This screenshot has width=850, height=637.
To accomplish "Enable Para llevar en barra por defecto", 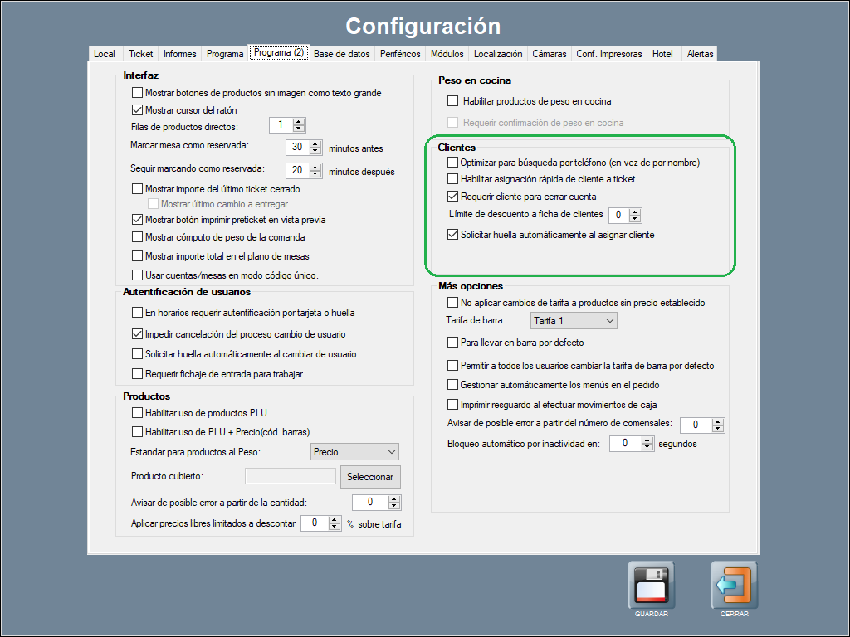I will click(x=452, y=343).
